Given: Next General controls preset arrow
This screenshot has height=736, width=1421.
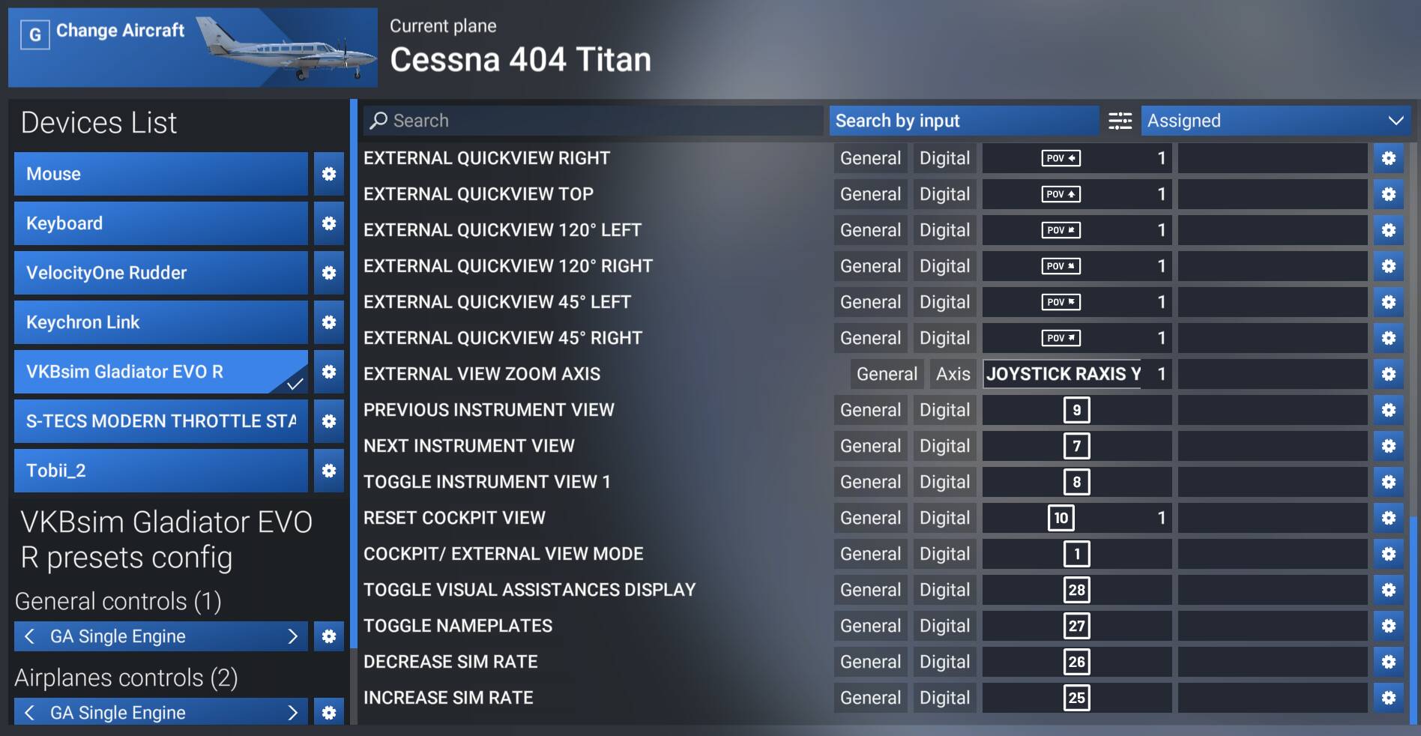Looking at the screenshot, I should [x=293, y=636].
